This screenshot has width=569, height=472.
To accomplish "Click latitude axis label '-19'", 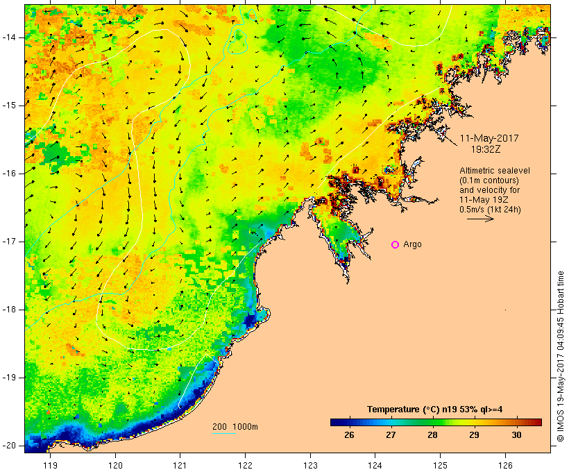I will (9, 378).
